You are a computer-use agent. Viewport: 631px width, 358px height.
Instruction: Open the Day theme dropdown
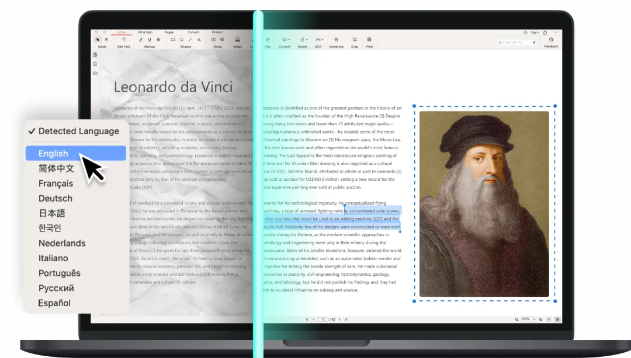(x=535, y=33)
